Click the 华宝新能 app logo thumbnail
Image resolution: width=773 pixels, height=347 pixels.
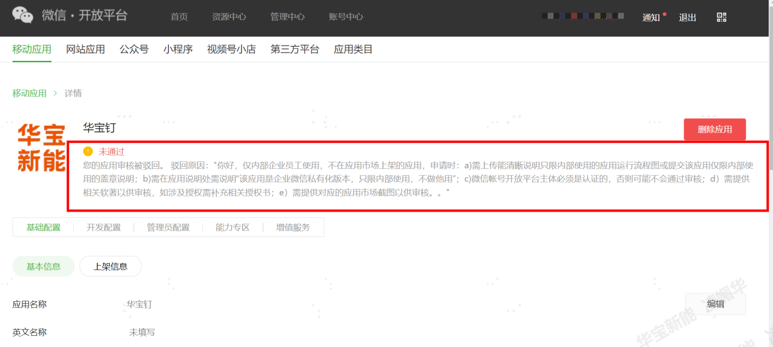tap(41, 148)
